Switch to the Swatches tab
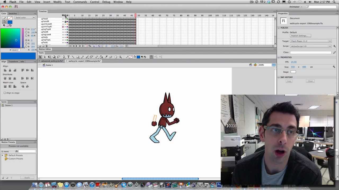339x190 pixels. click(13, 13)
